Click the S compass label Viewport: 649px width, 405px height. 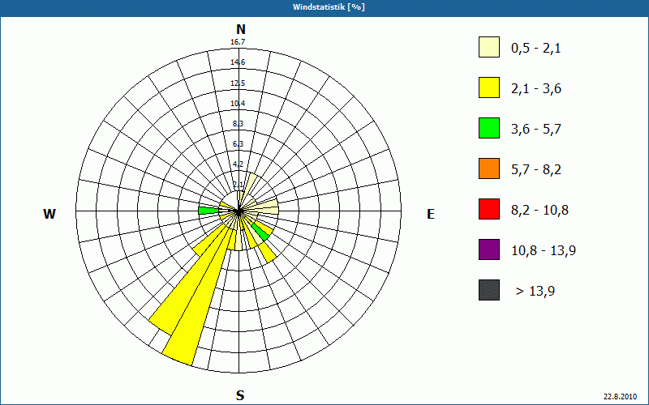tap(240, 396)
